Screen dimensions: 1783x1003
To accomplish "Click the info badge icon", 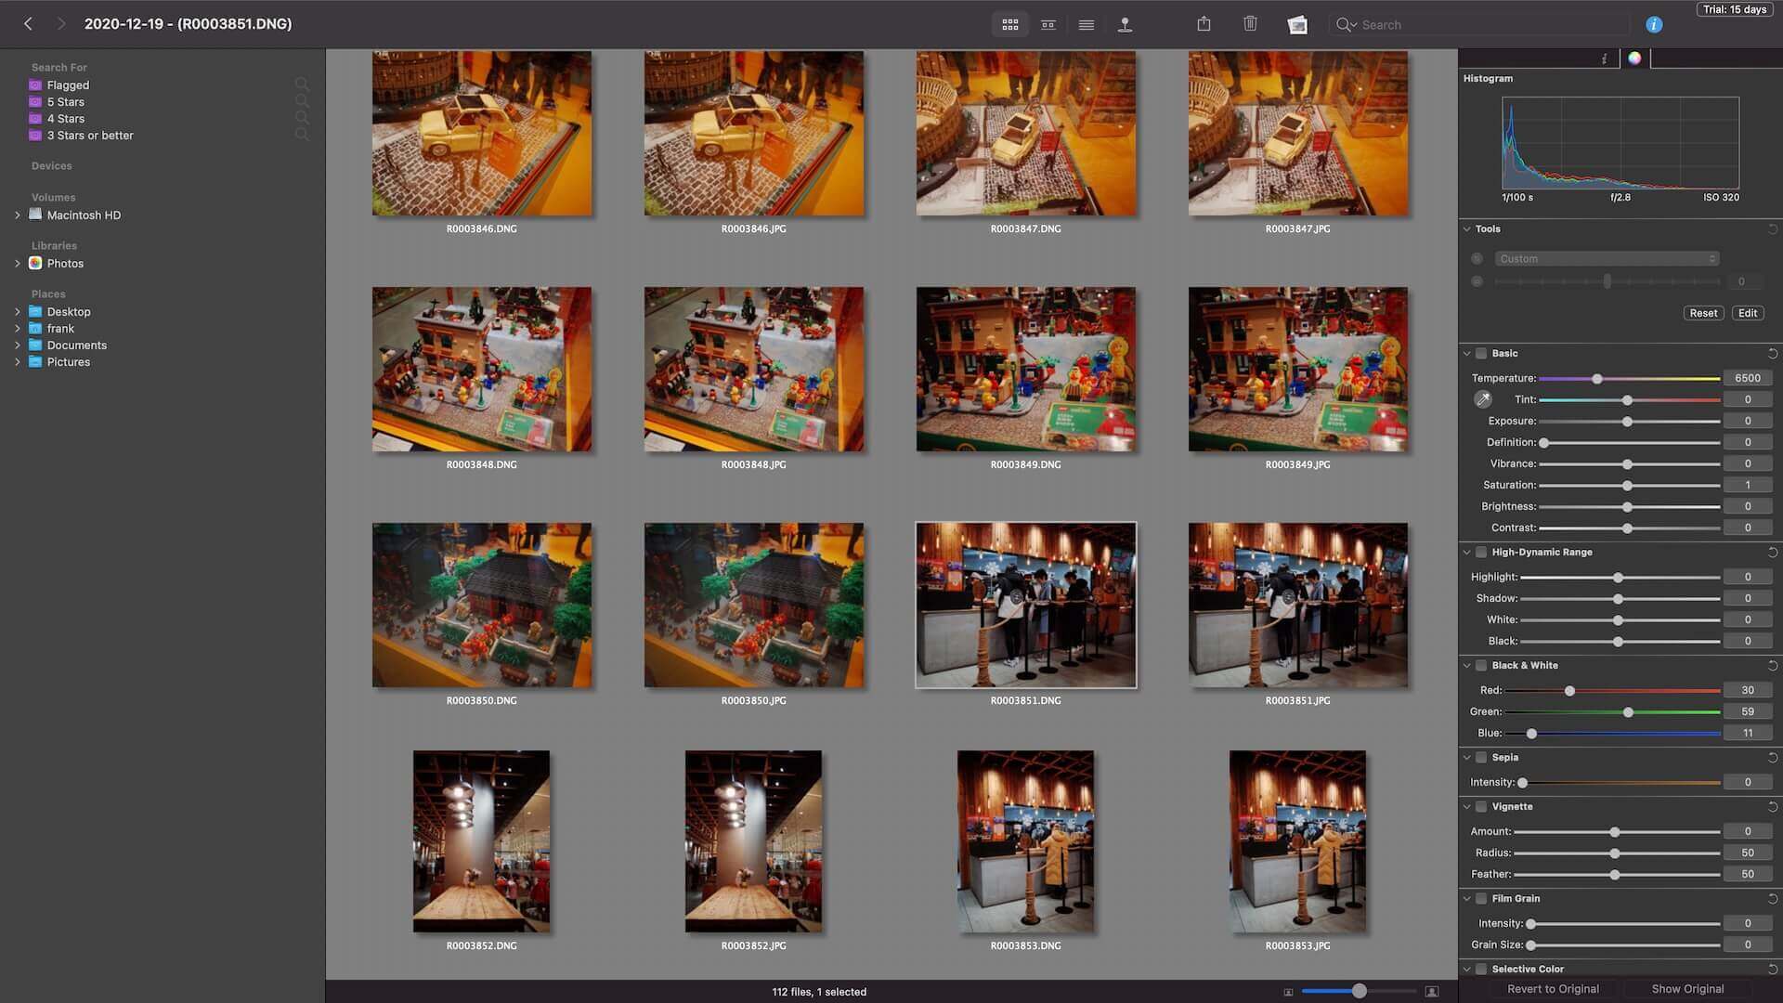I will [1653, 24].
